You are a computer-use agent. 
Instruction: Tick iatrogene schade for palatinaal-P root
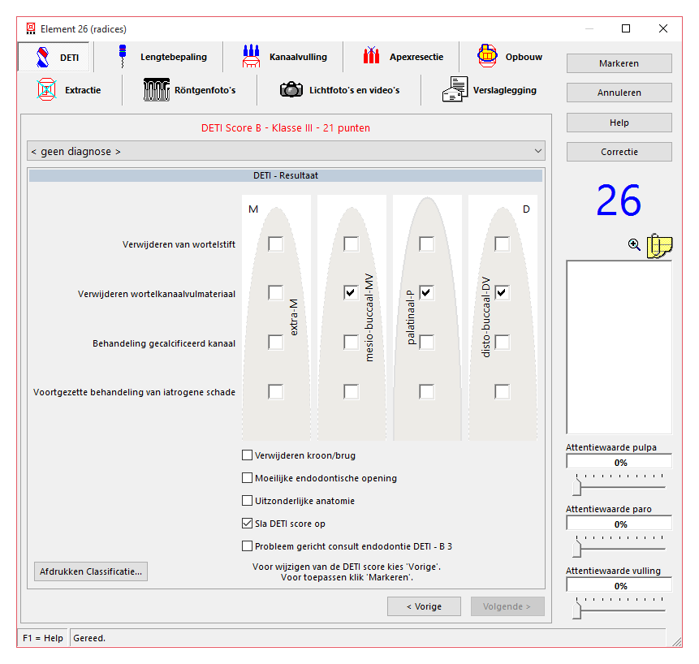pyautogui.click(x=426, y=391)
